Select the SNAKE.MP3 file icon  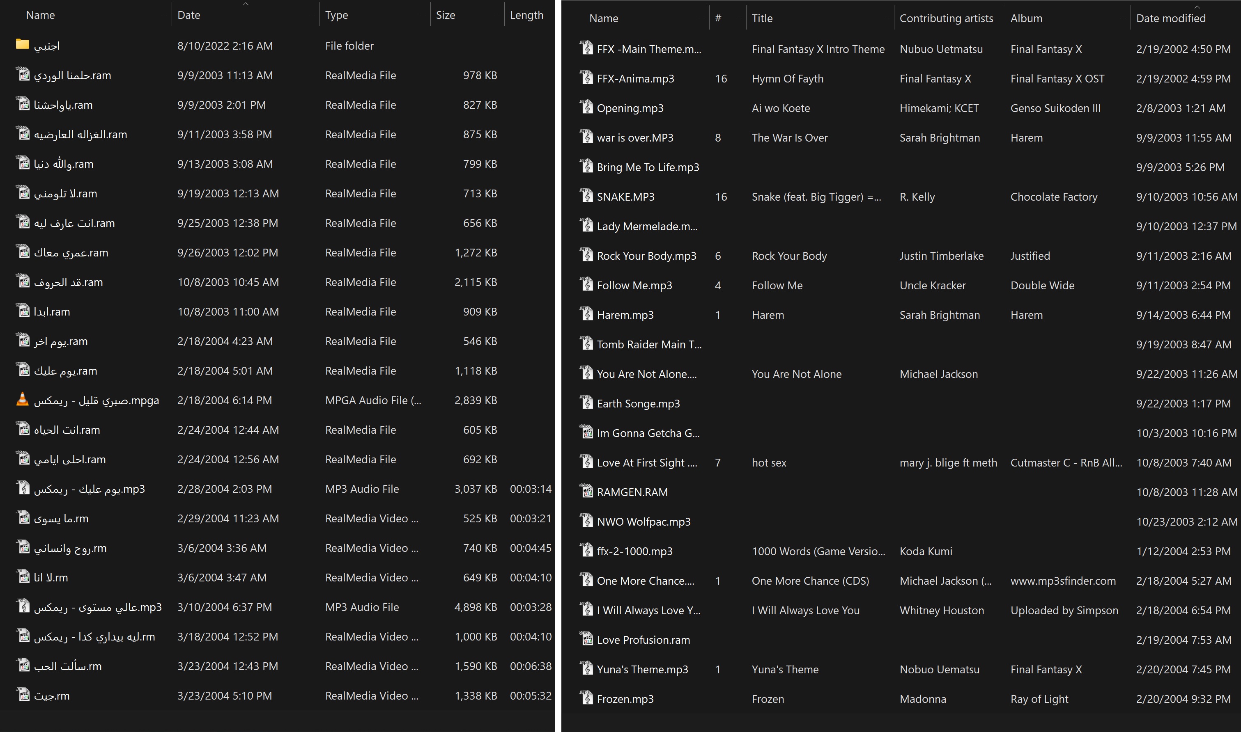point(586,196)
